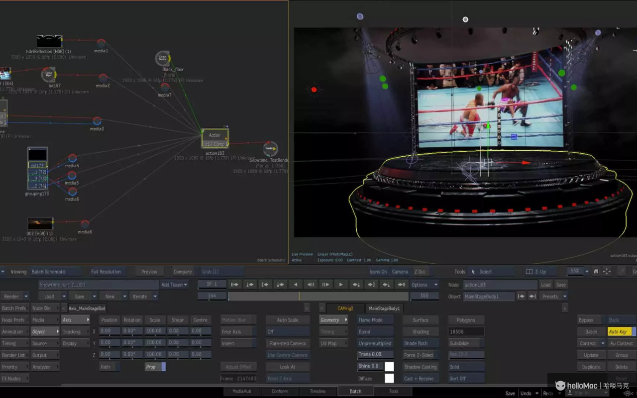The height and width of the screenshot is (398, 637).
Task: Go to start frame playback button
Action: (x=234, y=285)
